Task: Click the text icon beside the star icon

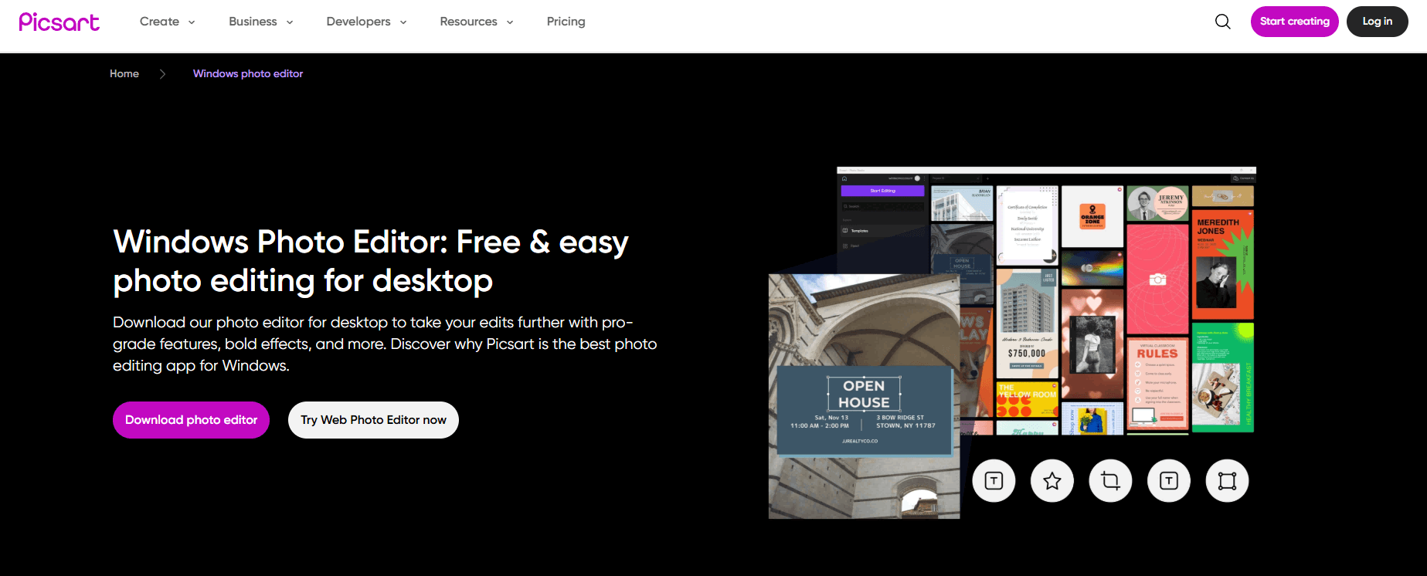Action: [994, 481]
